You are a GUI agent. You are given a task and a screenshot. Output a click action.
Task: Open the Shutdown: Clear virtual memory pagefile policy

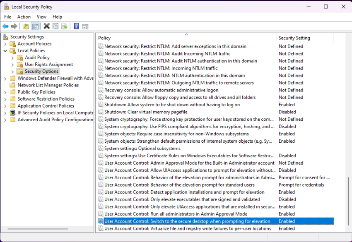click(146, 112)
